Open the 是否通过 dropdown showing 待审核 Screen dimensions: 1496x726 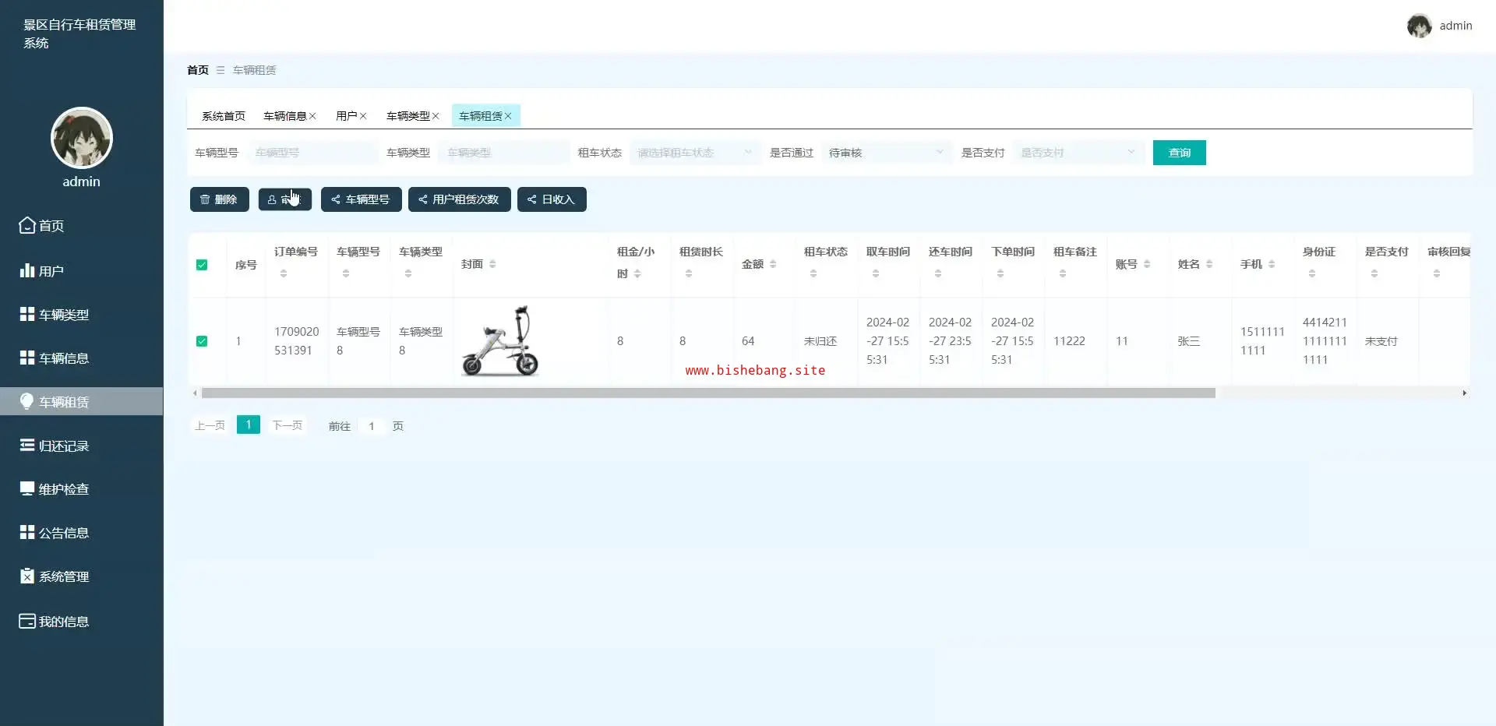click(x=887, y=153)
